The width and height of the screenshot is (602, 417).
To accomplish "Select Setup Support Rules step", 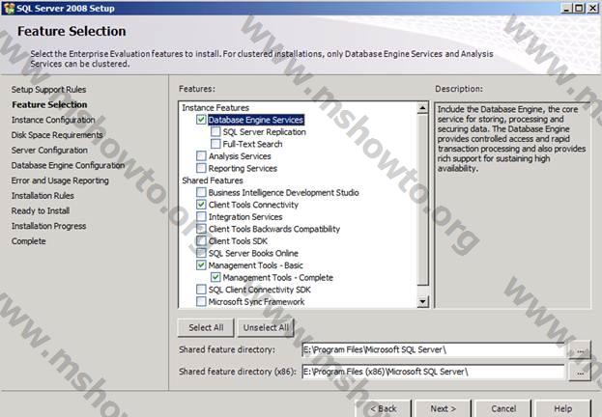I will coord(48,90).
